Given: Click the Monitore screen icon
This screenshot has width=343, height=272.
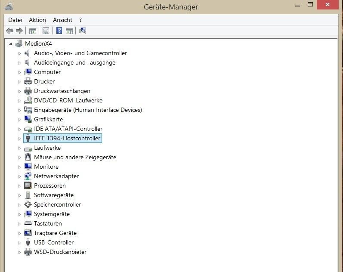Looking at the screenshot, I should [28, 167].
